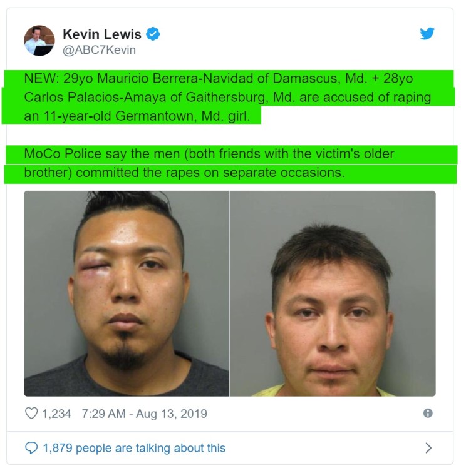Click the Twitter bird logo
This screenshot has height=473, width=461.
(x=427, y=33)
